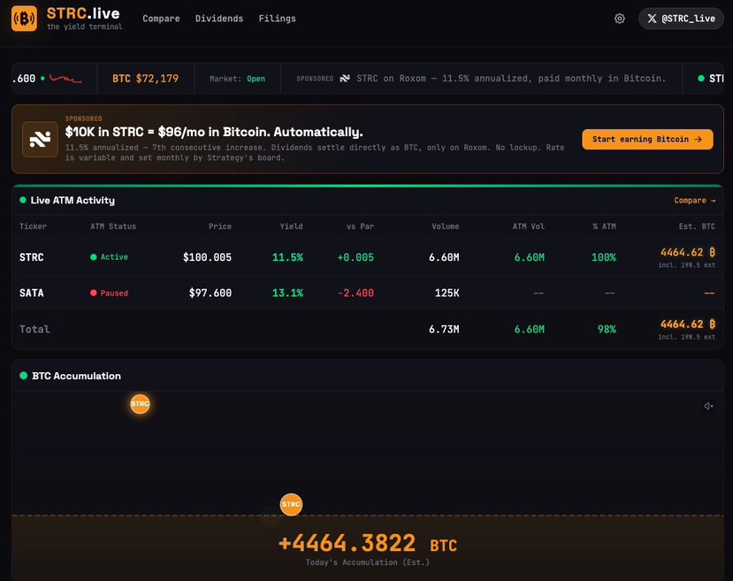Click the Active ATM status of STRC
The height and width of the screenshot is (581, 733).
(x=109, y=257)
